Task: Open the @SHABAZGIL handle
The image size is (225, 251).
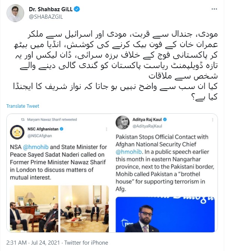Action: pyautogui.click(x=46, y=17)
